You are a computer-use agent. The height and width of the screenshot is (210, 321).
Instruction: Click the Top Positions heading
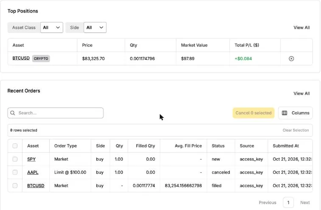click(23, 11)
